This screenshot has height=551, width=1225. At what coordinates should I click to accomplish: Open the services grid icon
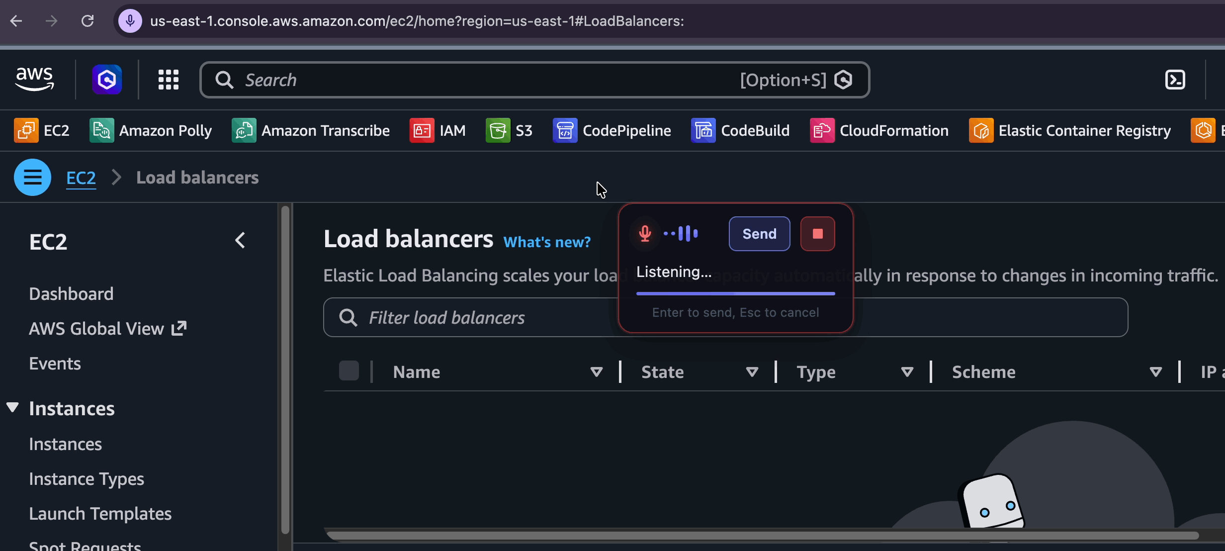pos(168,80)
